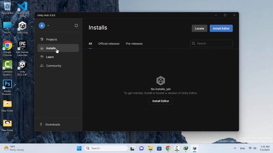Open Task View in taskbar
This screenshot has width=273, height=153.
133,148
